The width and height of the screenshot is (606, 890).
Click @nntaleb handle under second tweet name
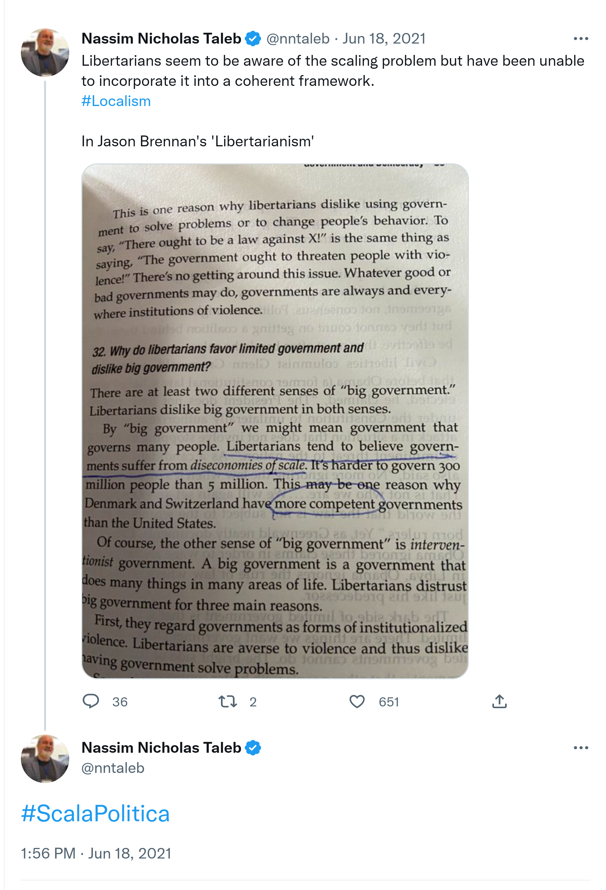pyautogui.click(x=113, y=768)
